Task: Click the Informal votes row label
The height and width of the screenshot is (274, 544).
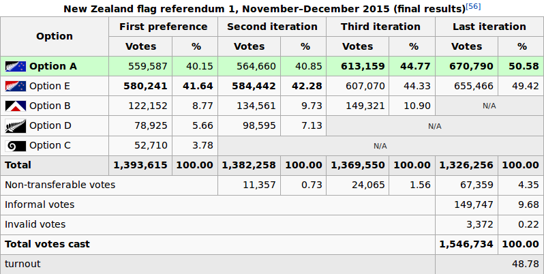Action: tap(40, 204)
